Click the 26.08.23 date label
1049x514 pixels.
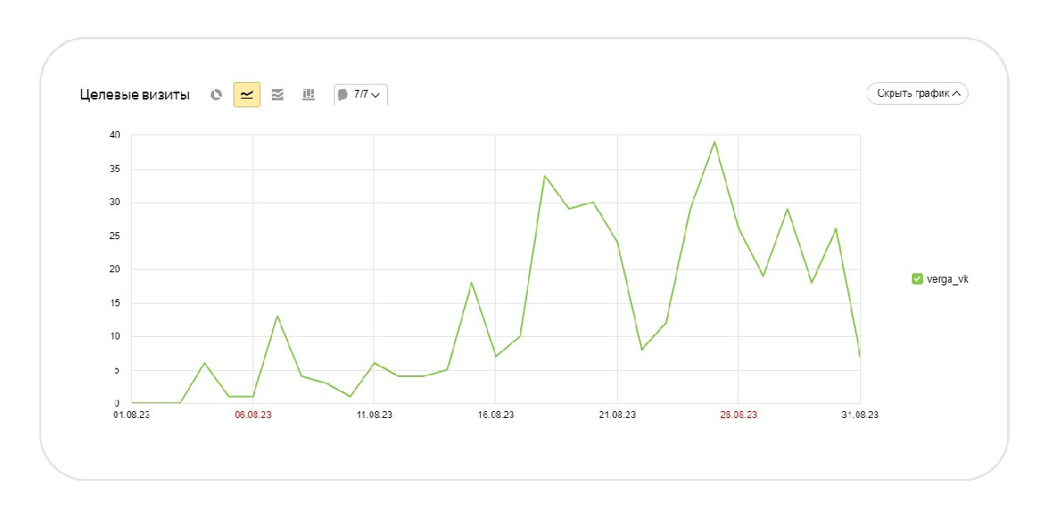pos(739,415)
